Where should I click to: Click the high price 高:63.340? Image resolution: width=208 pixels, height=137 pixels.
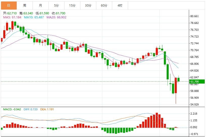pyautogui.click(x=26, y=13)
